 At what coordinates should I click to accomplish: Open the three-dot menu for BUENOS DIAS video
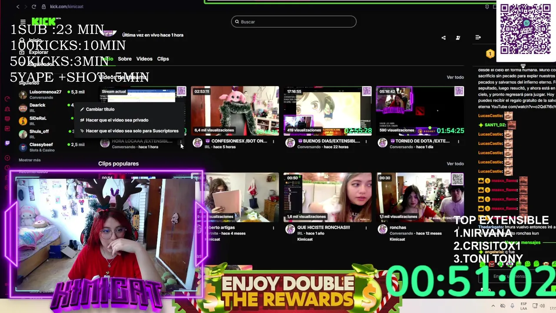tap(366, 141)
